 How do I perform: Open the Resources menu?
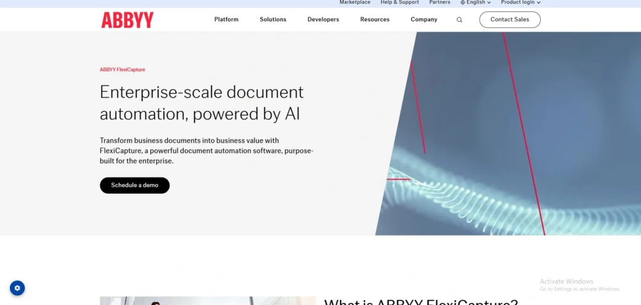pos(375,19)
